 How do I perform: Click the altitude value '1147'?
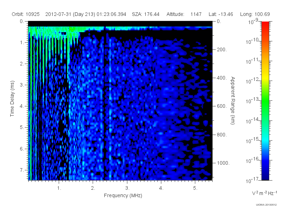[196, 14]
